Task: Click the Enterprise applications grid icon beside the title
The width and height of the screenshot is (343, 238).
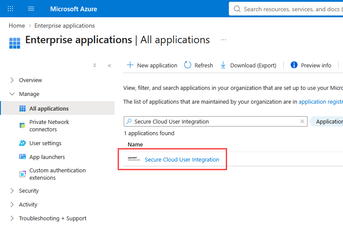Action: (x=15, y=43)
